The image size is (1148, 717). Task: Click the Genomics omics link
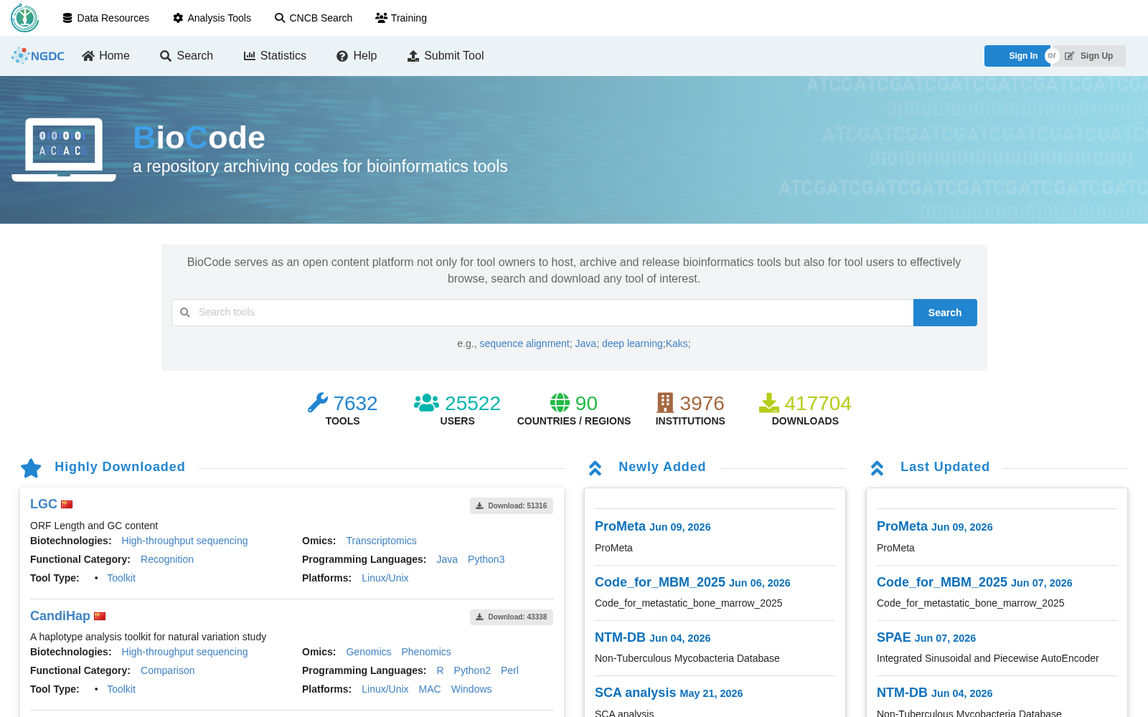pyautogui.click(x=369, y=652)
